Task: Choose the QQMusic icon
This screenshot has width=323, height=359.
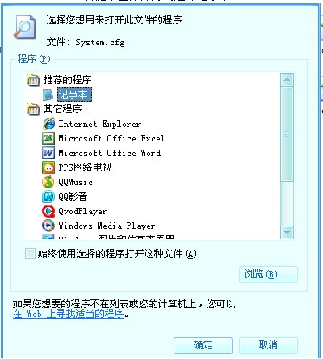Action: 48,182
